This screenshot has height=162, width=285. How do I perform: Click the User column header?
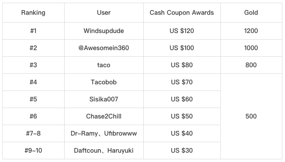click(x=104, y=12)
